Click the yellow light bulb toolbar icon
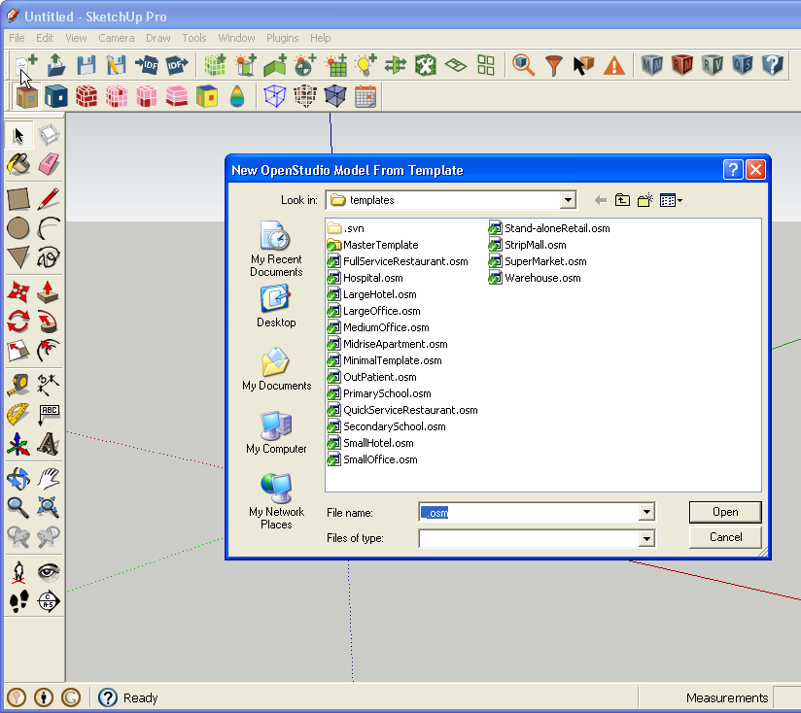Screen dimensions: 801x713 click(366, 65)
